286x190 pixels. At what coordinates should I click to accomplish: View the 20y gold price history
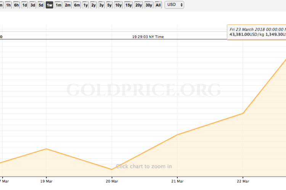click(139, 5)
